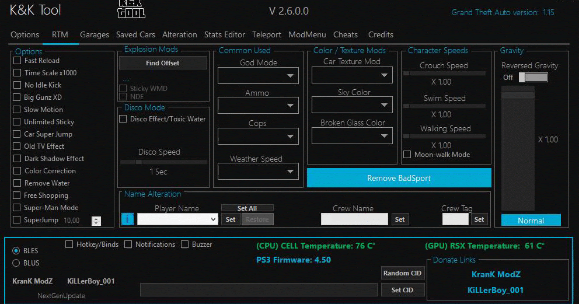Image resolution: width=579 pixels, height=304 pixels.
Task: Open the Cops dropdown
Action: pos(258,136)
